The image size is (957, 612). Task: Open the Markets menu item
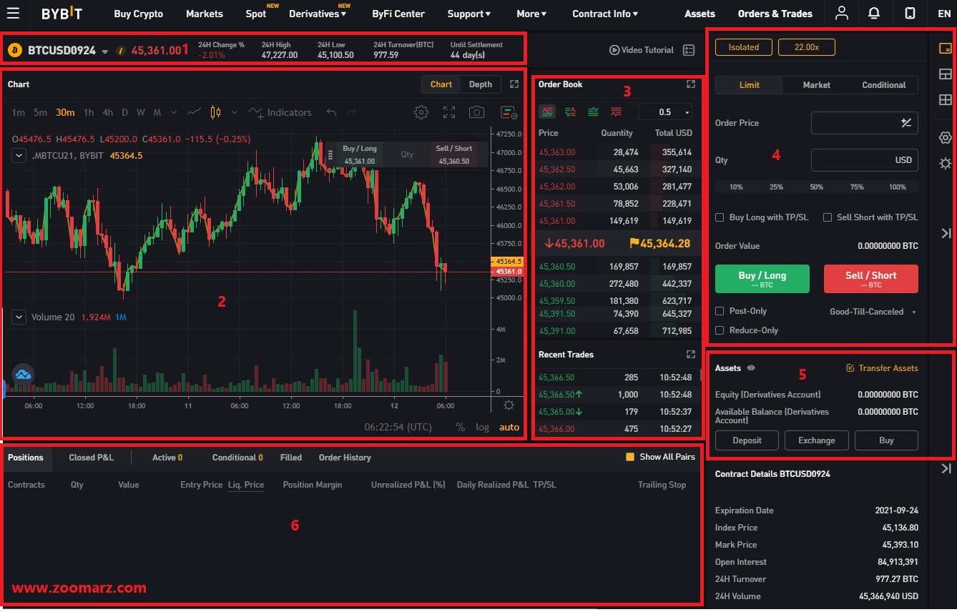[205, 14]
